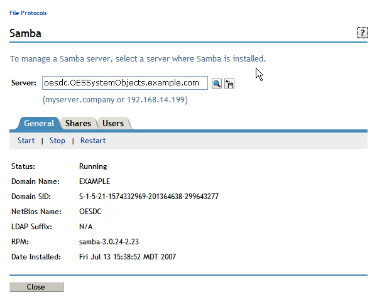
Task: Open the Users tab
Action: coord(113,124)
